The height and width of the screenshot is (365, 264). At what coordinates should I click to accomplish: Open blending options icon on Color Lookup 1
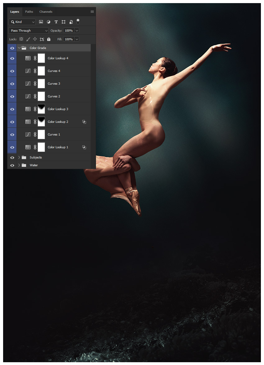(x=84, y=147)
